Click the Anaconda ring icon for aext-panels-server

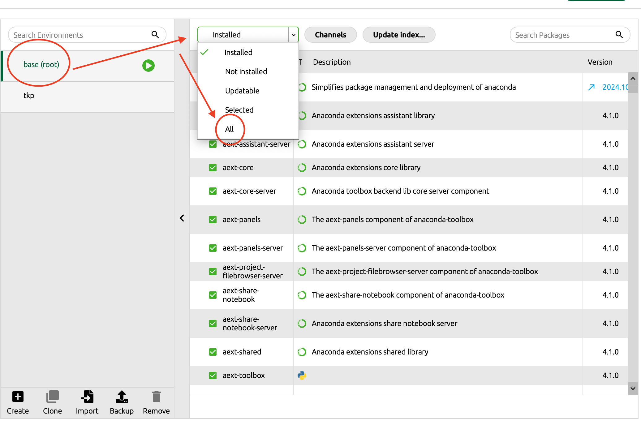pyautogui.click(x=302, y=248)
